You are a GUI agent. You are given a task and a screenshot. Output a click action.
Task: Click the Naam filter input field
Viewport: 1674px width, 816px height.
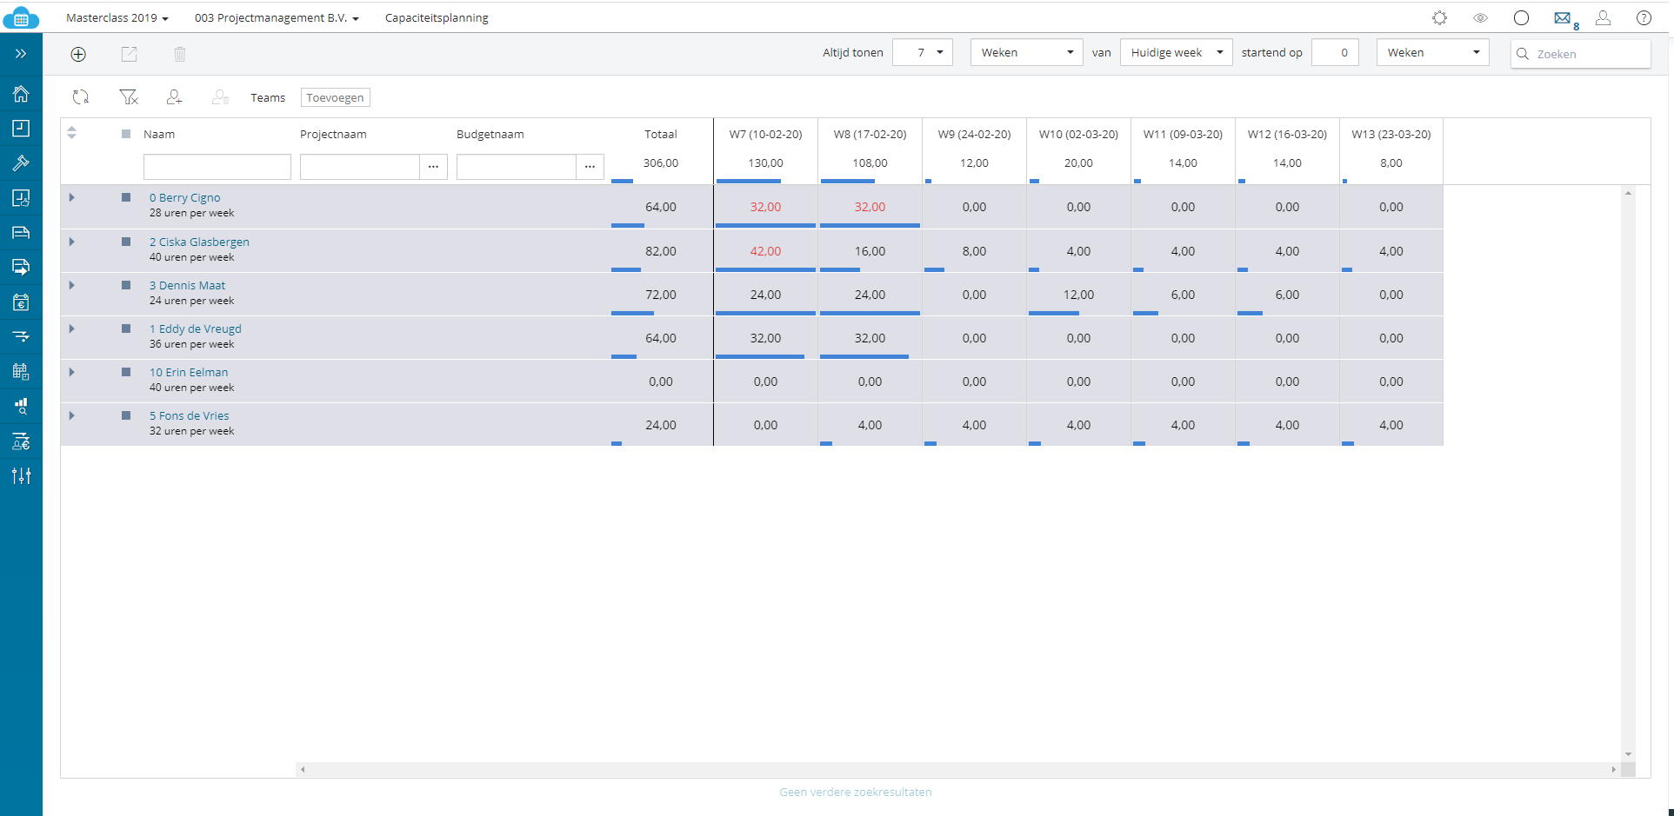pyautogui.click(x=217, y=166)
